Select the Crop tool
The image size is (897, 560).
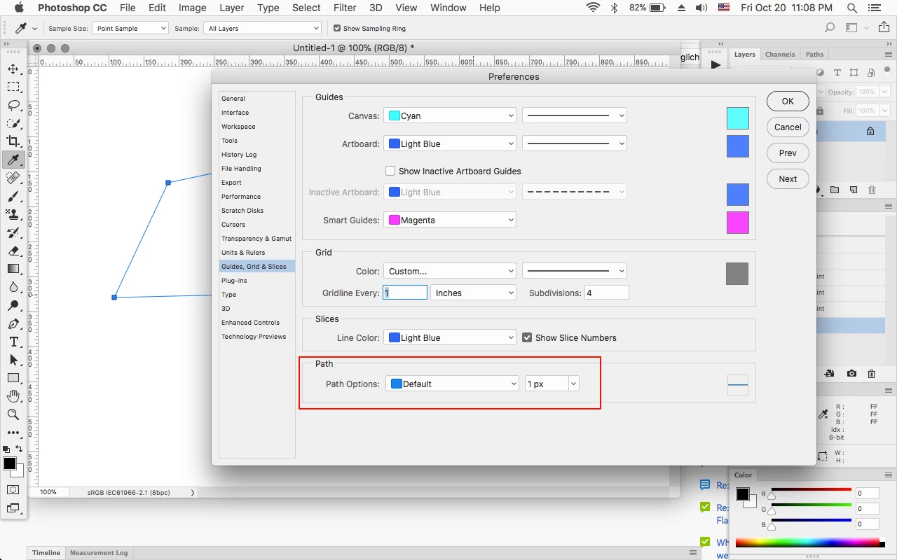(13, 141)
